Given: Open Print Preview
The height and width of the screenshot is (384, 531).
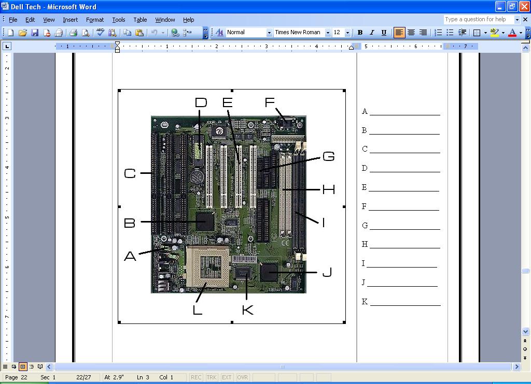Looking at the screenshot, I should (86, 33).
